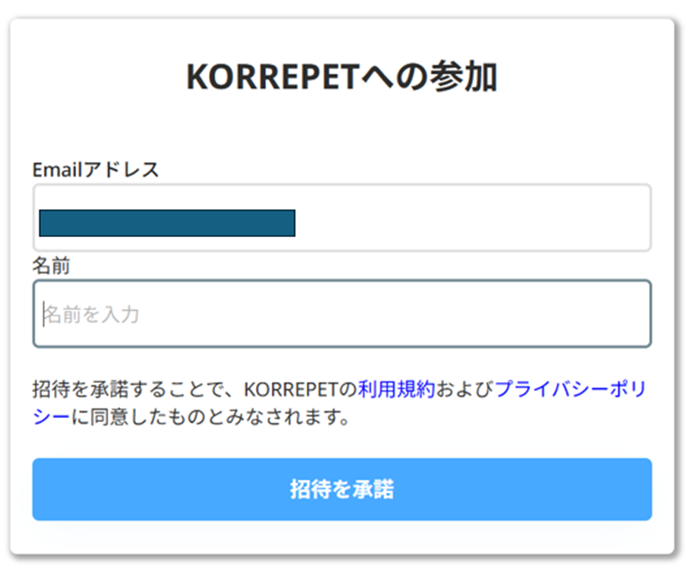
Task: Click the 招待を承諾することで consent text
Action: [125, 390]
